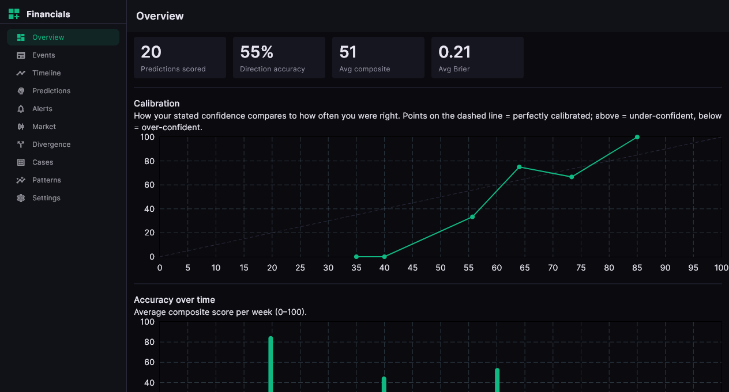Click the 'Average composite score per week' text

220,312
